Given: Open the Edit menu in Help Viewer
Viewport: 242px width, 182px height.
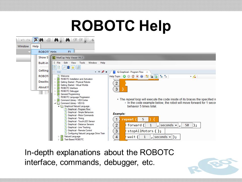Looking at the screenshot, I should tap(66, 63).
